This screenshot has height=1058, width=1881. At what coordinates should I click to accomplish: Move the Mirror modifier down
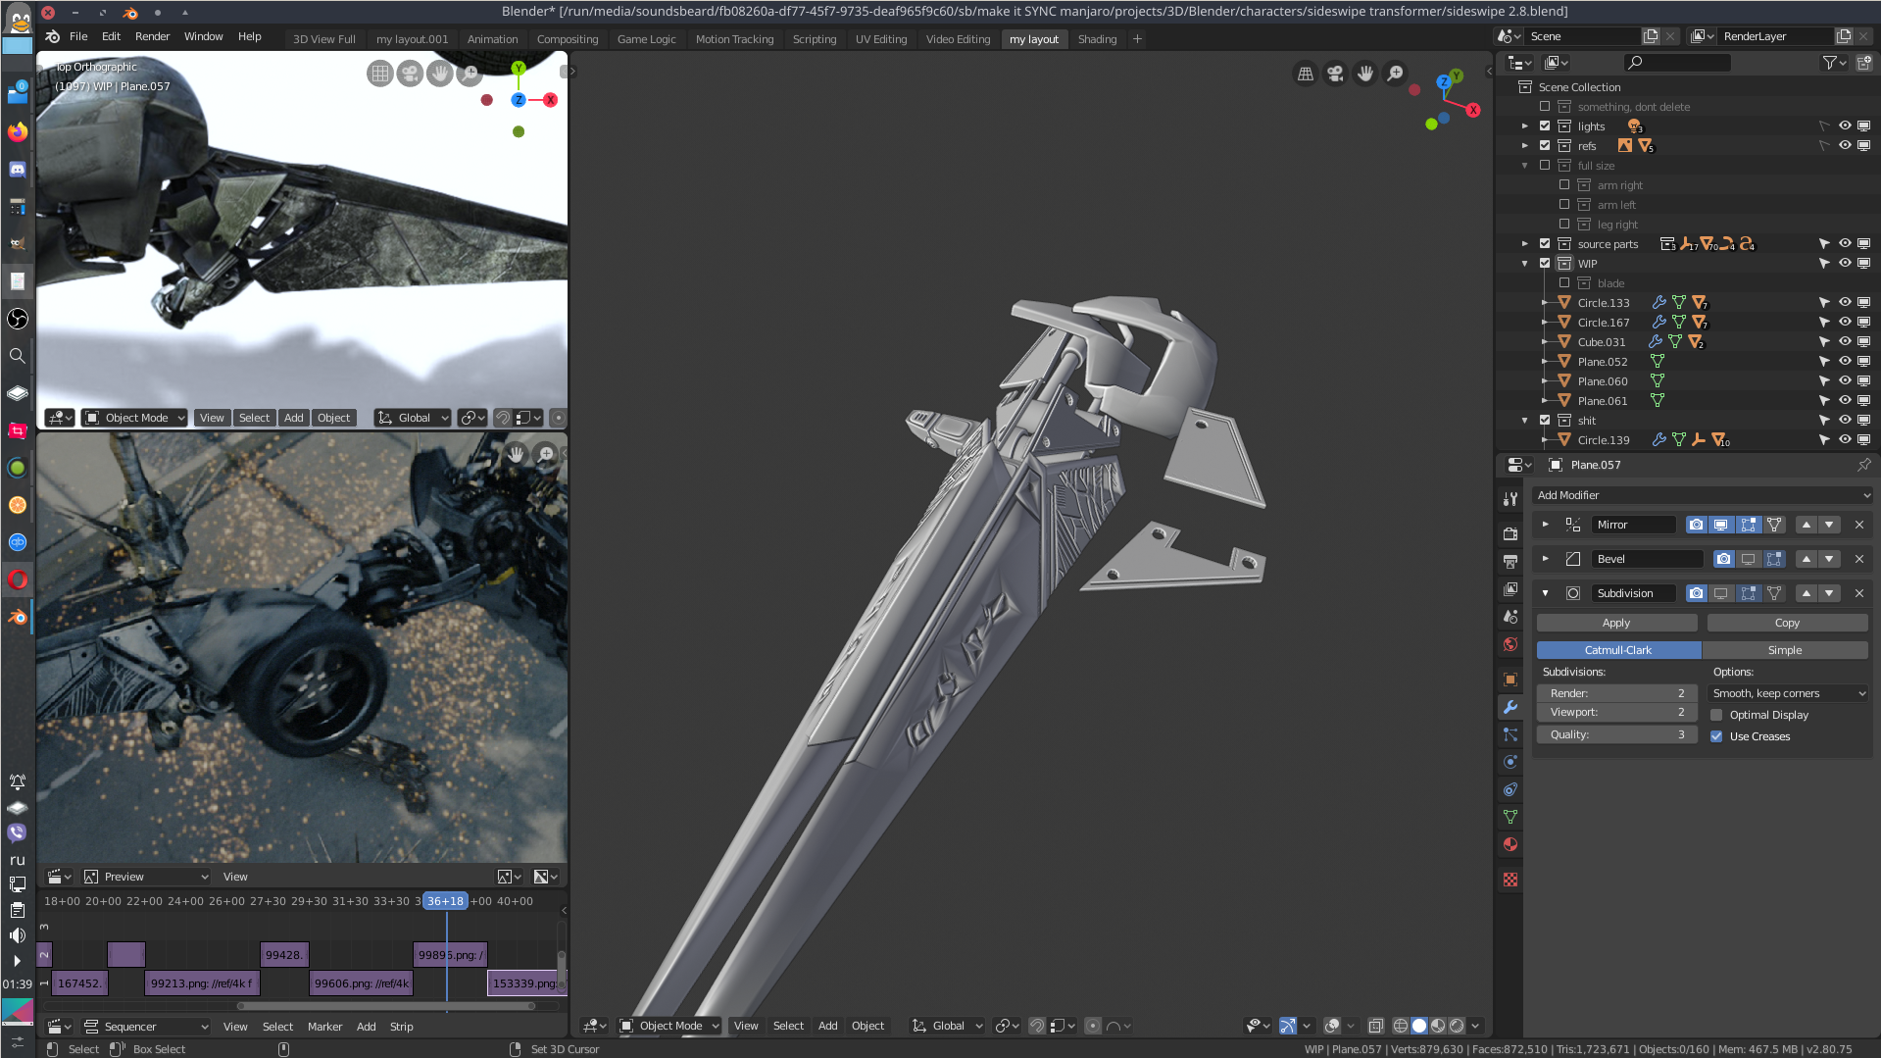[1829, 525]
